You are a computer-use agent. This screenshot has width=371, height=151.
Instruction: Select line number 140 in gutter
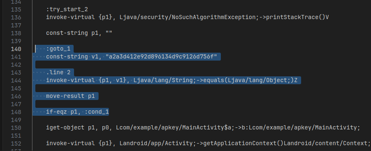click(x=16, y=49)
